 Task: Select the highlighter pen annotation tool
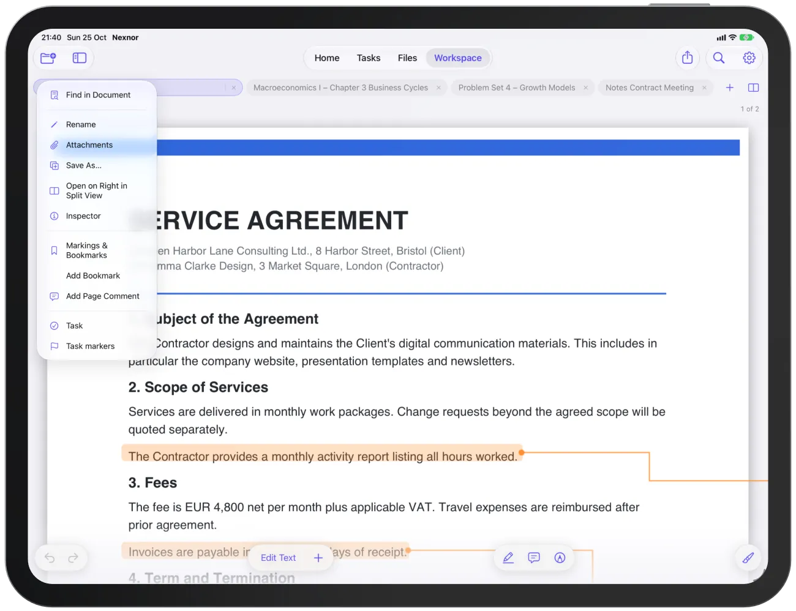coord(508,558)
